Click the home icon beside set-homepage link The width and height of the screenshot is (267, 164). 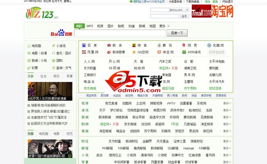(131, 1)
